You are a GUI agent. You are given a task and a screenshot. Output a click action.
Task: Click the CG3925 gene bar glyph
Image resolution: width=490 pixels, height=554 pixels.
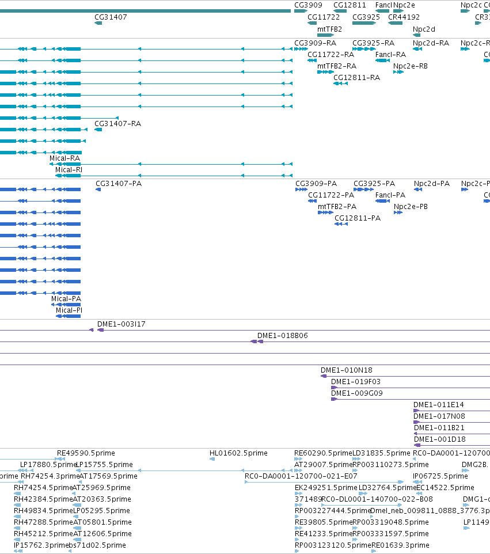(364, 23)
